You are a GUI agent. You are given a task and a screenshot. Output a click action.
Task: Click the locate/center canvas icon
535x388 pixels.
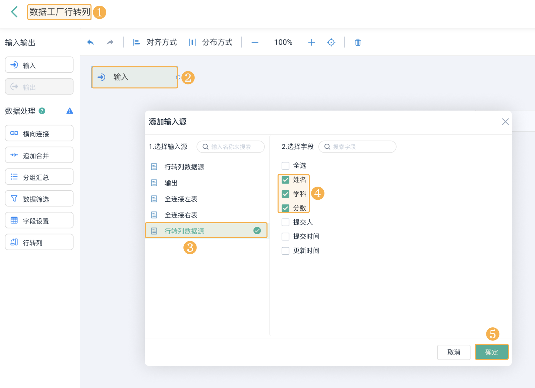pyautogui.click(x=331, y=42)
